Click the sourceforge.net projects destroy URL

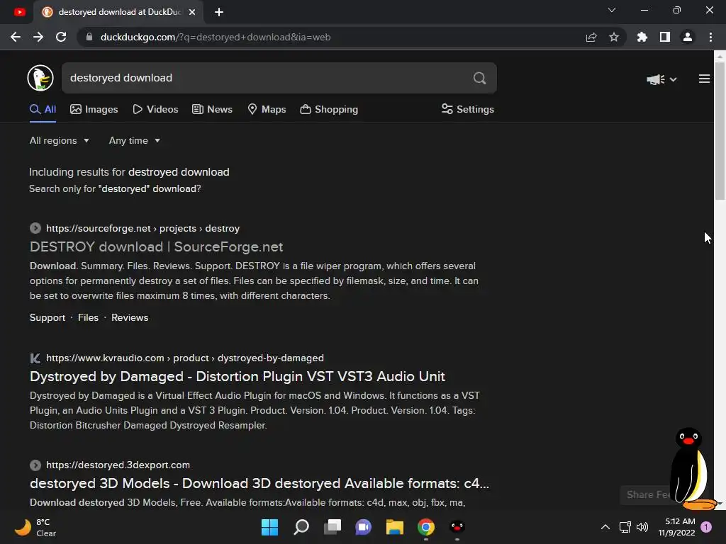(x=143, y=229)
